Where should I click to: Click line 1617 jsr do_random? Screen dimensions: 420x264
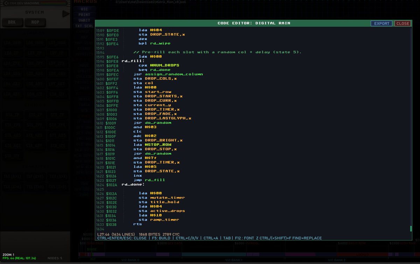click(x=152, y=153)
